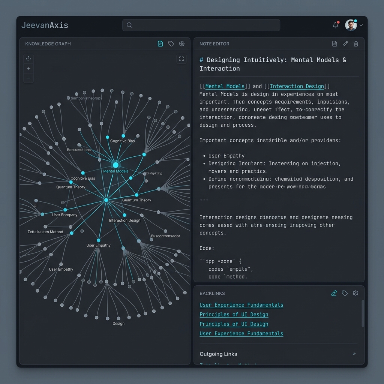Image resolution: width=384 pixels, height=384 pixels.
Task: Click the Outgoing Links heading
Action: (218, 354)
